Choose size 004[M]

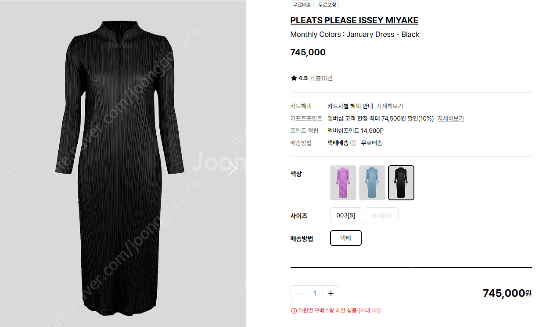[x=381, y=215]
